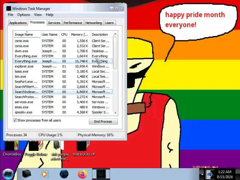Open the Start menu orb

click(x=8, y=174)
